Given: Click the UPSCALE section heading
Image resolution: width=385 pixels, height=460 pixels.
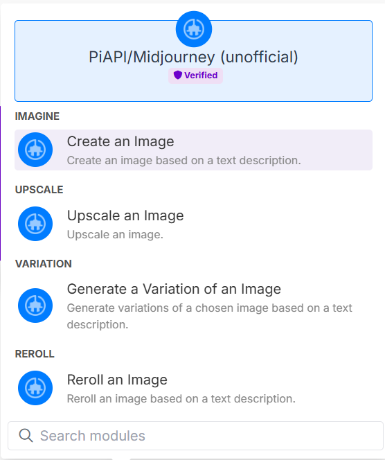Looking at the screenshot, I should pyautogui.click(x=39, y=190).
